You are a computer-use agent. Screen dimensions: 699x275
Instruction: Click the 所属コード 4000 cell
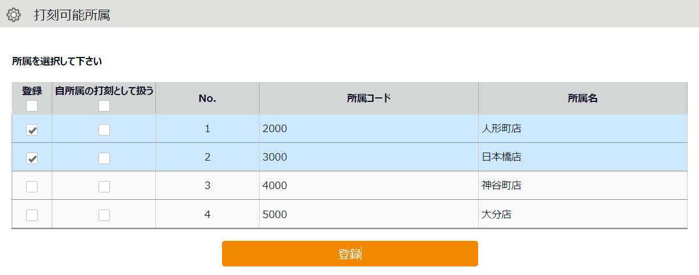tap(275, 186)
